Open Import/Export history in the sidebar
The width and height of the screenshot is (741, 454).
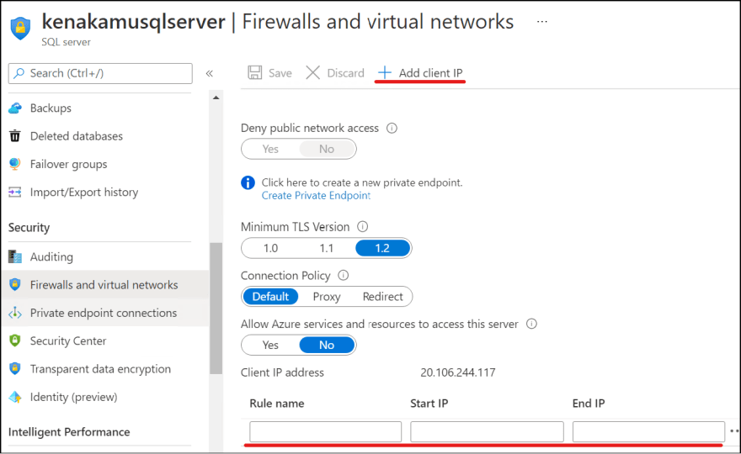tap(84, 192)
